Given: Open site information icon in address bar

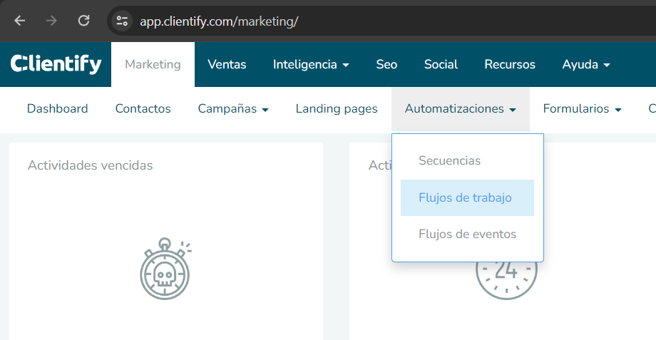Looking at the screenshot, I should pyautogui.click(x=122, y=21).
